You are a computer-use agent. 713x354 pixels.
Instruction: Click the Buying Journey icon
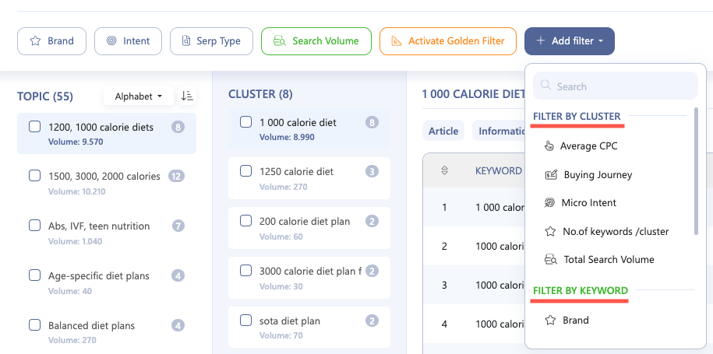(x=551, y=175)
